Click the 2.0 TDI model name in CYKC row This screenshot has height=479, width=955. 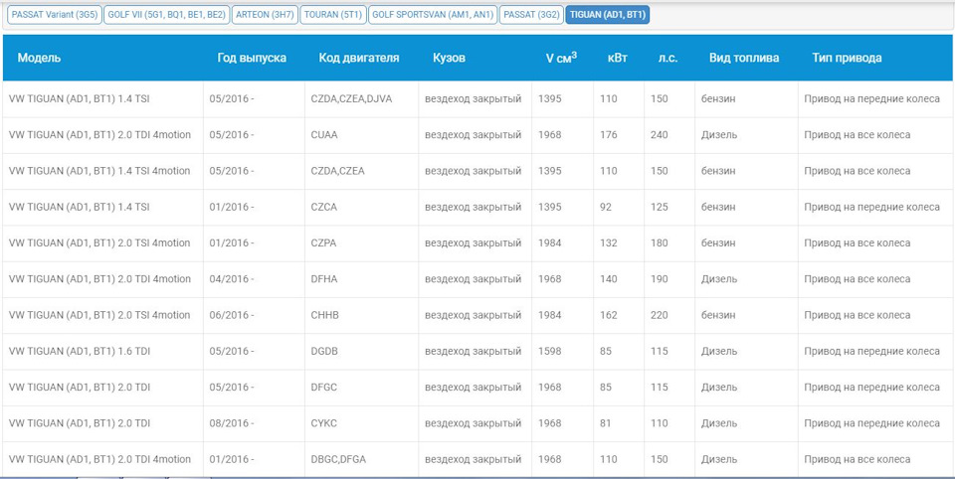(80, 423)
